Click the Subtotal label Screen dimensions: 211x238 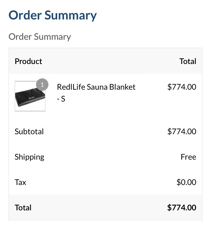point(29,131)
